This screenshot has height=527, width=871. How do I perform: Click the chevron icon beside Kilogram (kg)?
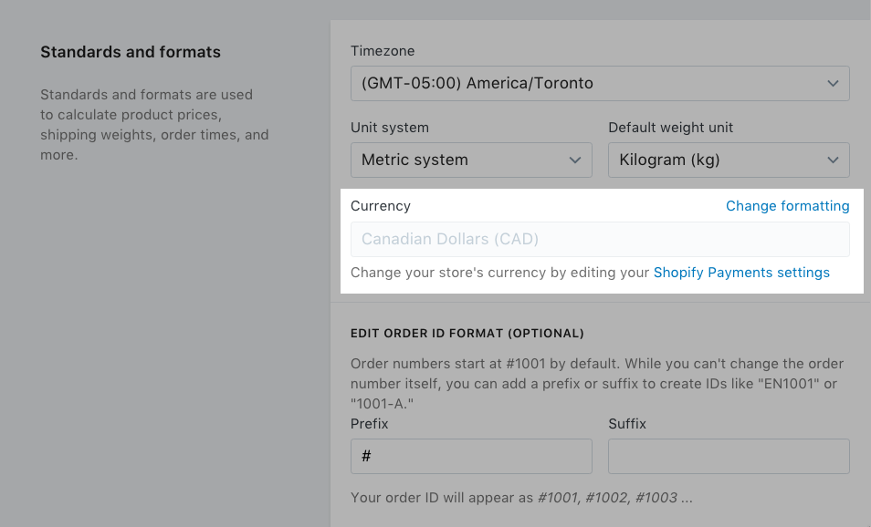click(833, 160)
